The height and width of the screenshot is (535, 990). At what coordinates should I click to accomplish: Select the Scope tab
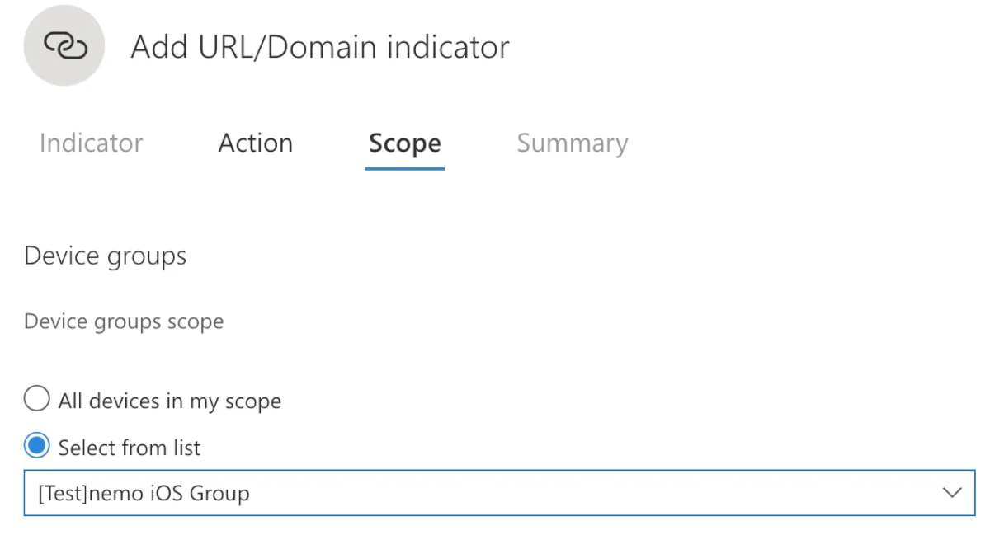click(x=404, y=143)
